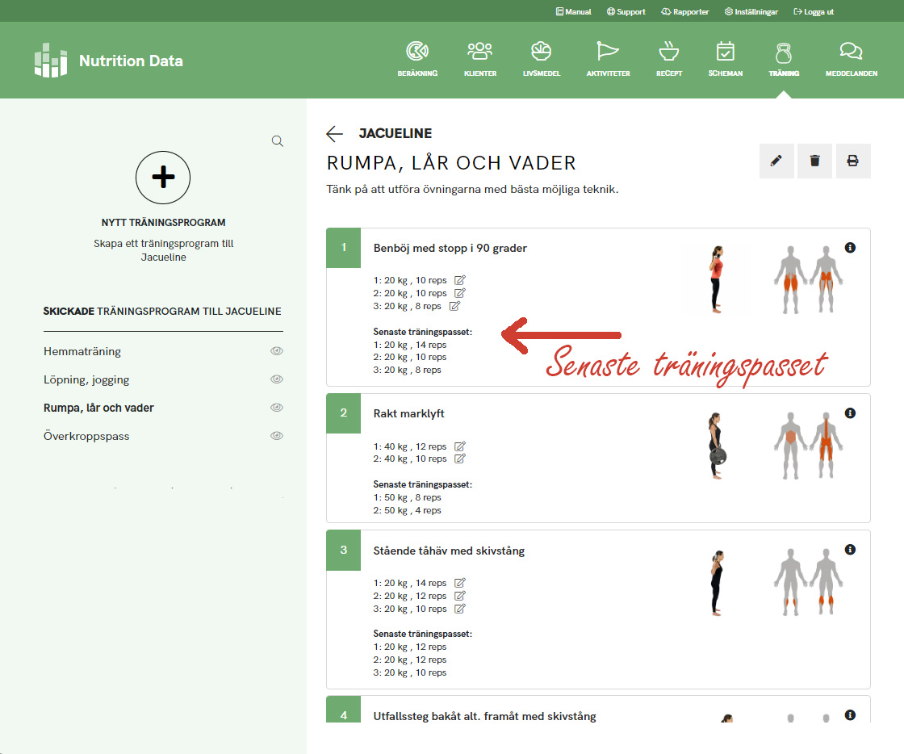
Task: Click the plus icon for new training program
Action: click(x=163, y=177)
